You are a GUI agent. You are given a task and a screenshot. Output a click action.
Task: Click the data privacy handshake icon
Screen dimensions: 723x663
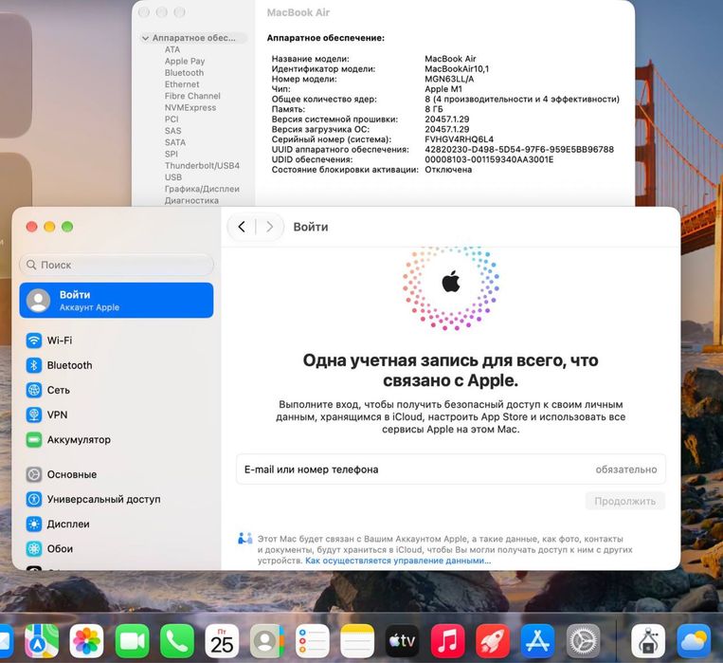tap(244, 539)
